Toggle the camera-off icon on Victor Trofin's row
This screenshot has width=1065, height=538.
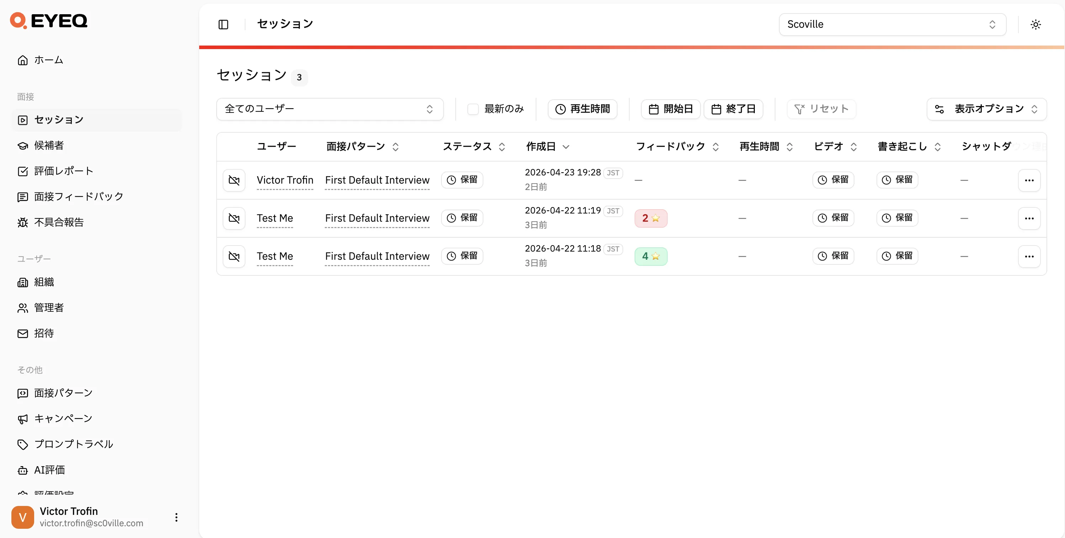[x=234, y=180]
